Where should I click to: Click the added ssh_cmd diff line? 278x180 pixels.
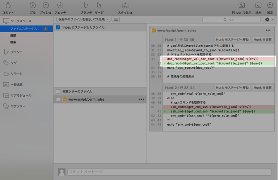click(219, 112)
